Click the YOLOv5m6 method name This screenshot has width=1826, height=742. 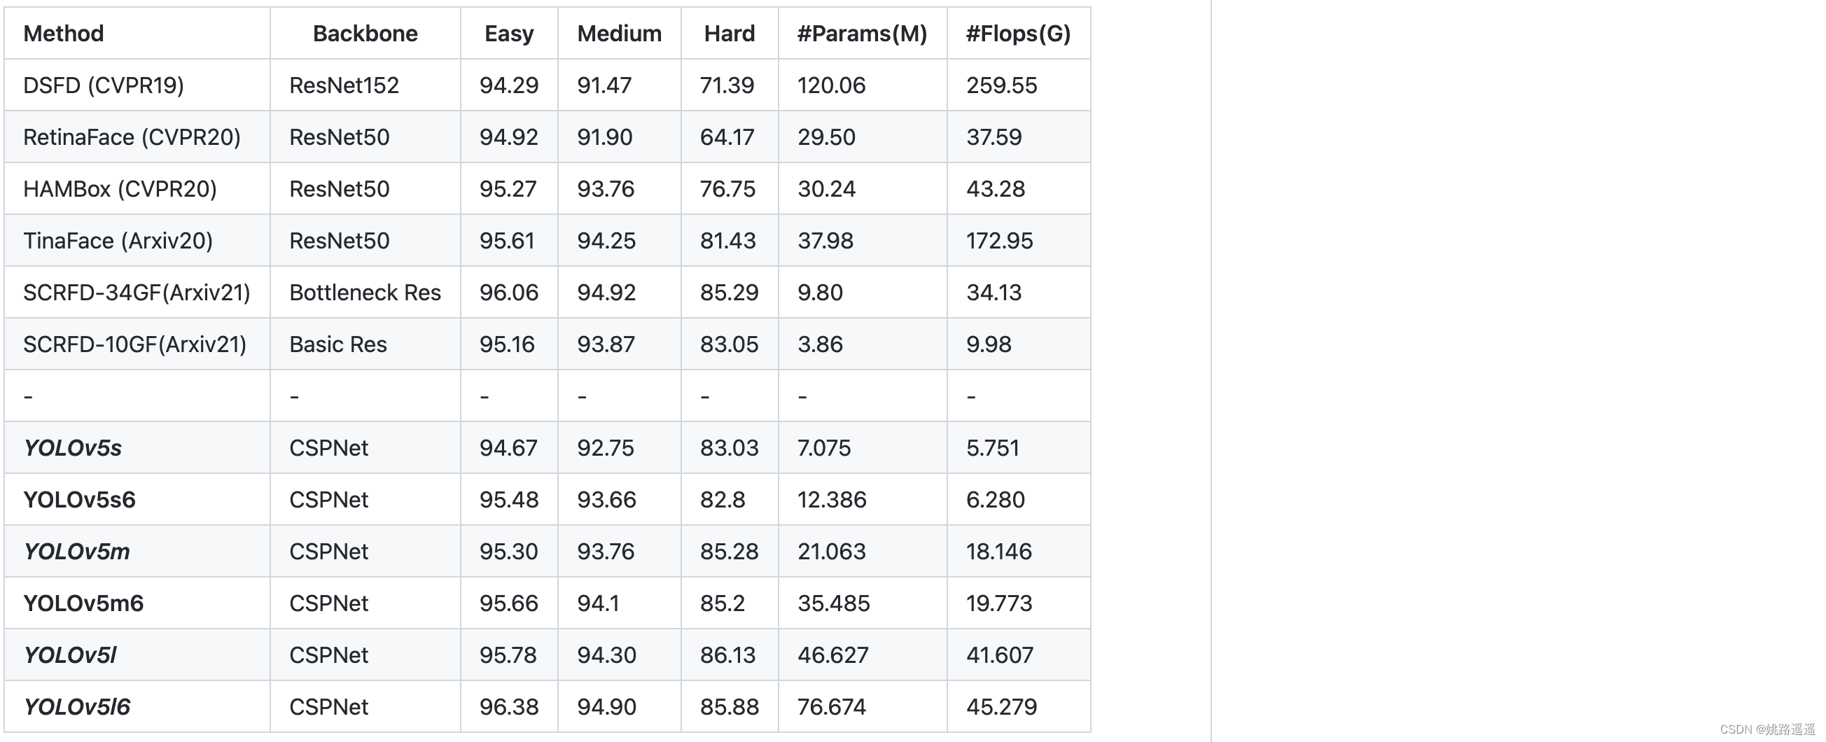(83, 603)
